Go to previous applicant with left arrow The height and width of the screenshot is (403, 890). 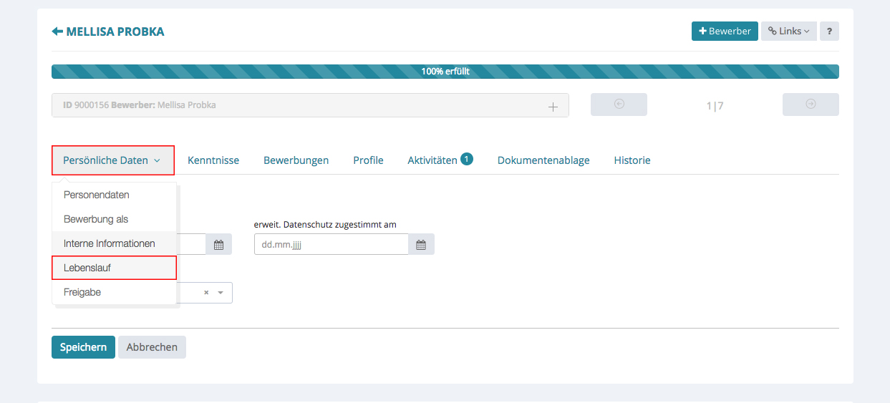[x=619, y=105]
